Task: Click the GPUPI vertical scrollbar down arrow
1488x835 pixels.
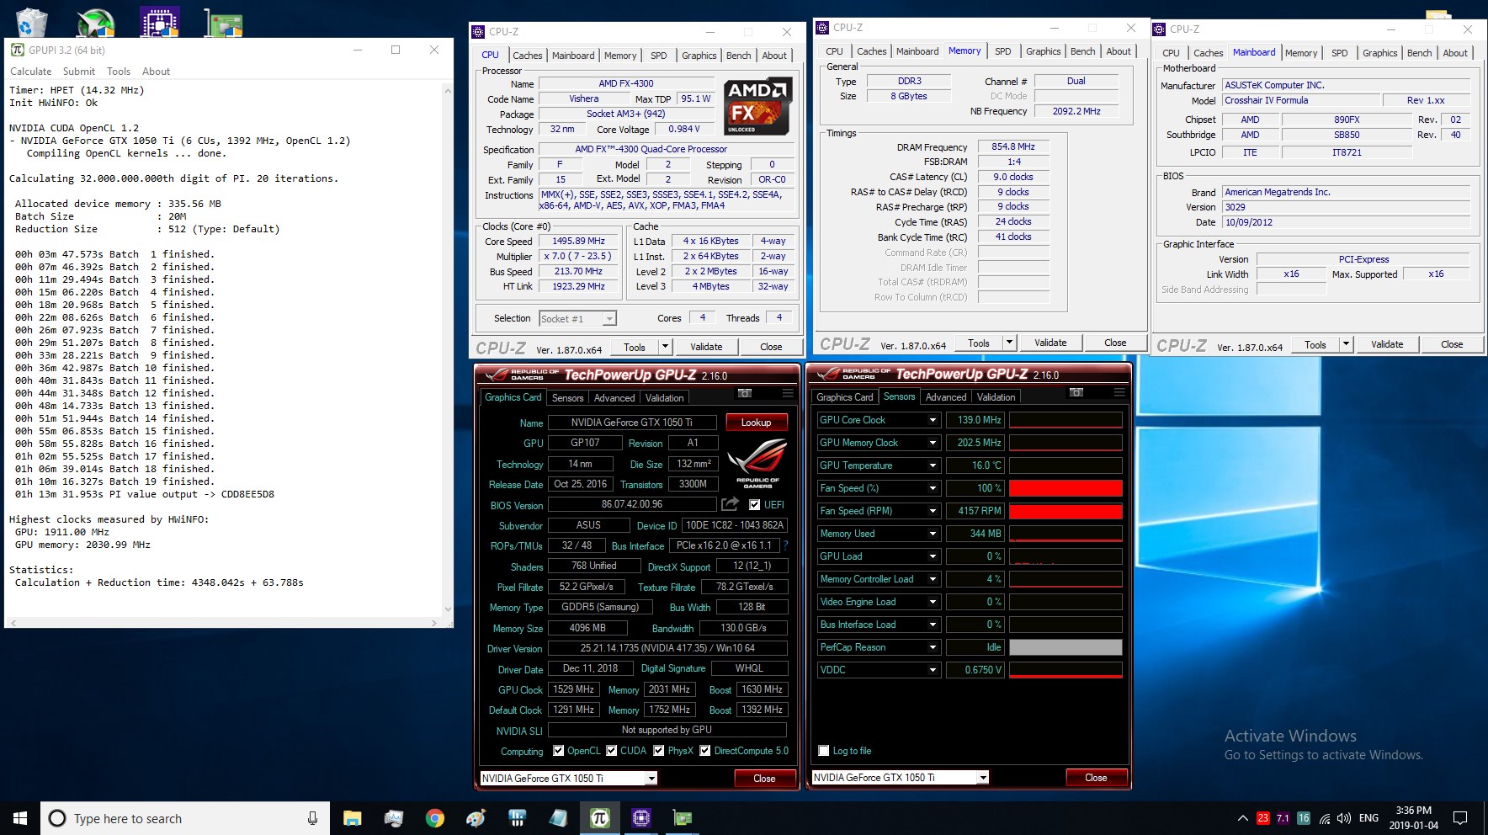Action: click(x=448, y=609)
